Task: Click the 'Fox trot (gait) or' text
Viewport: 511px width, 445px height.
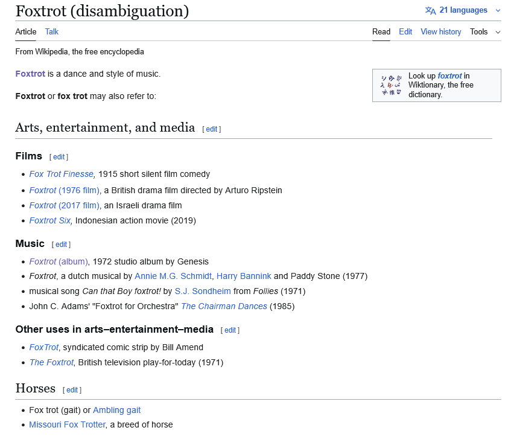Action: pos(60,410)
